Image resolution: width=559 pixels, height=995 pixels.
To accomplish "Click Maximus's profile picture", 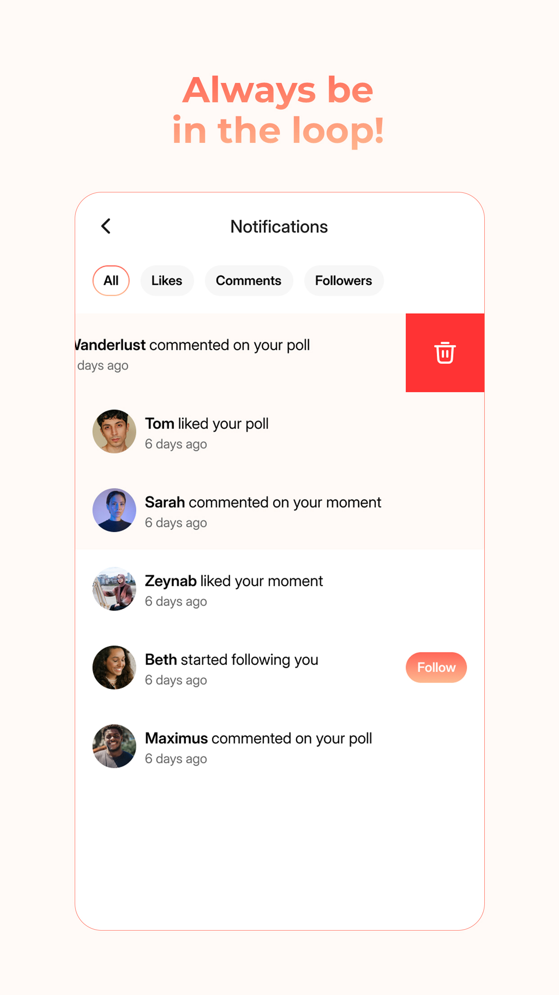I will (114, 746).
